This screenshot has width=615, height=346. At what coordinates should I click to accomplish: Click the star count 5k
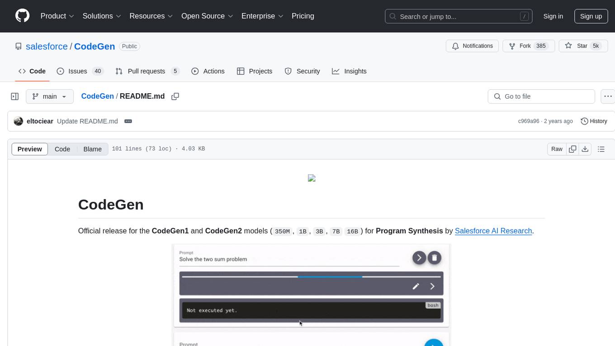[x=596, y=46]
